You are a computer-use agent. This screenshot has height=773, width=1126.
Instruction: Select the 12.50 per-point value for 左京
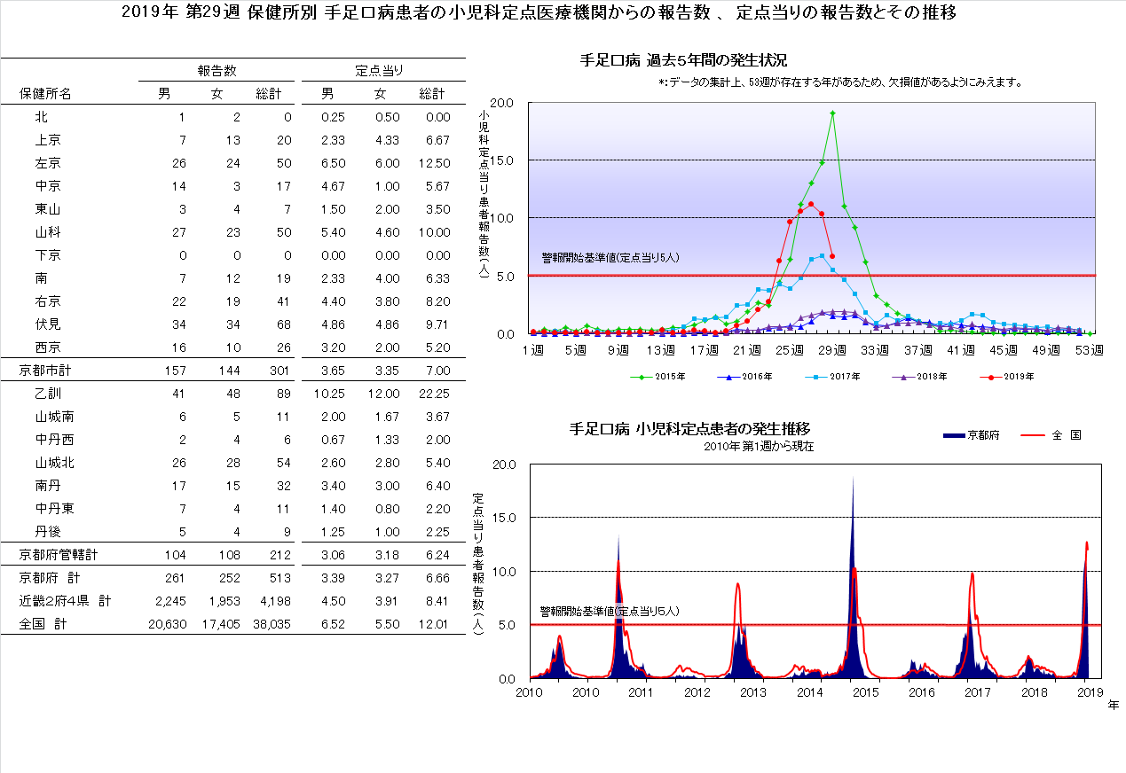coord(435,163)
